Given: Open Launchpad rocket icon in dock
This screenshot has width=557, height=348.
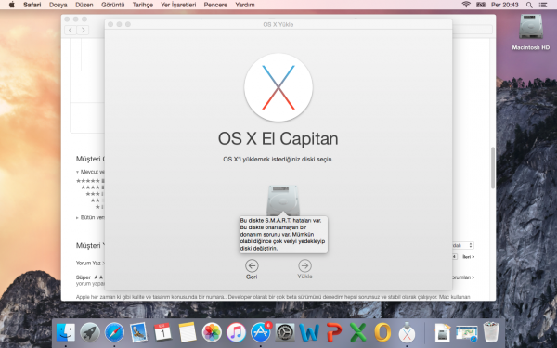Looking at the screenshot, I should (x=90, y=333).
